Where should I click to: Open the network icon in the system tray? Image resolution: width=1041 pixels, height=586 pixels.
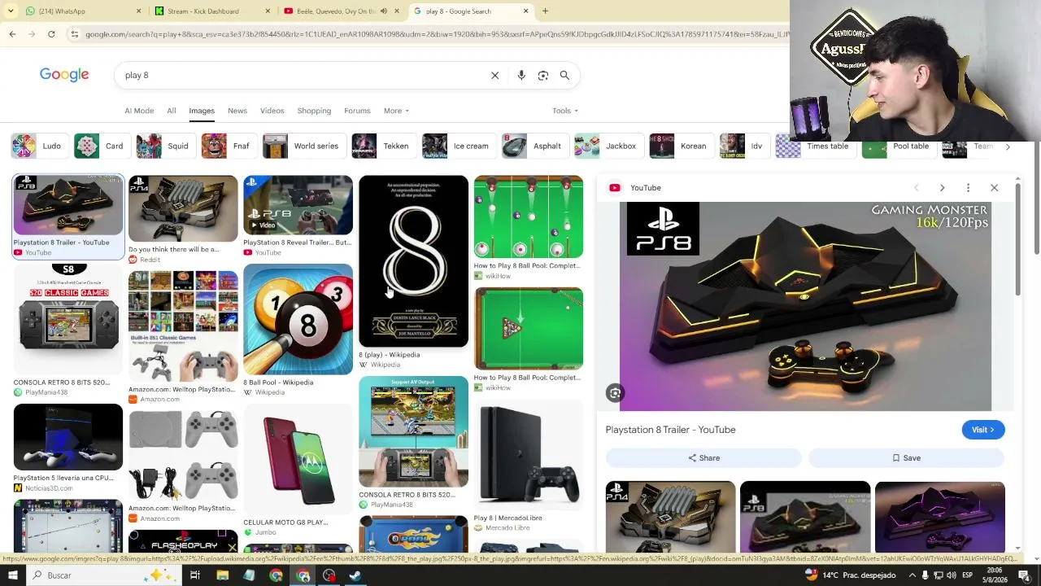click(x=938, y=575)
